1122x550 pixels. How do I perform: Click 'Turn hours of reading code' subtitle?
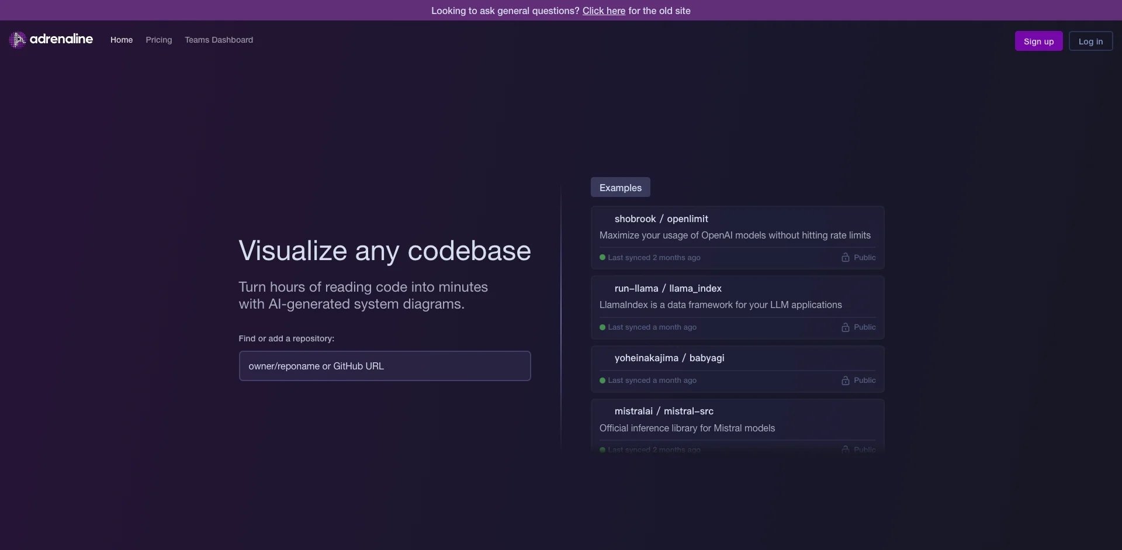pyautogui.click(x=363, y=295)
